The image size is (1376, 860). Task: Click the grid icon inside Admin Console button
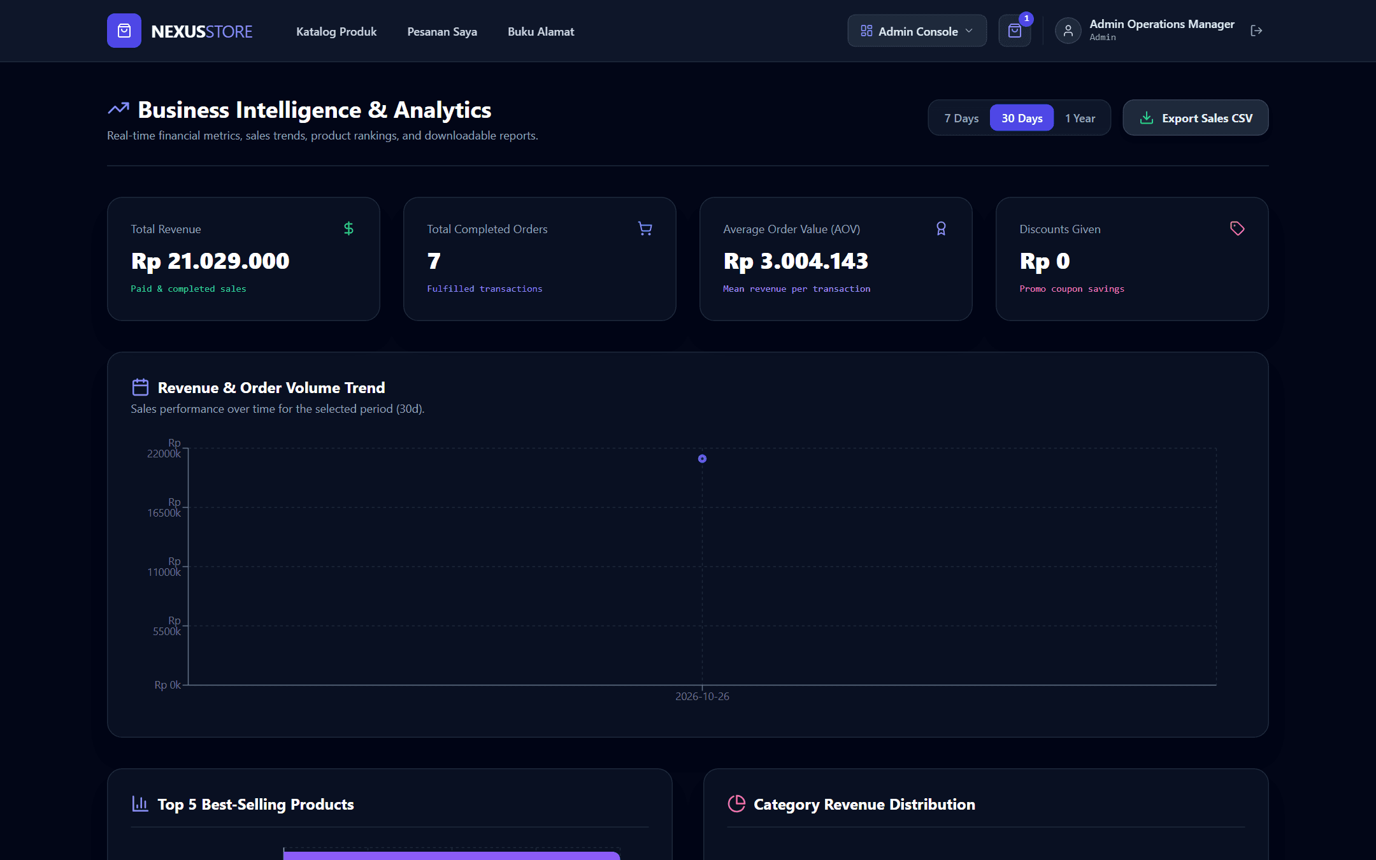tap(866, 31)
